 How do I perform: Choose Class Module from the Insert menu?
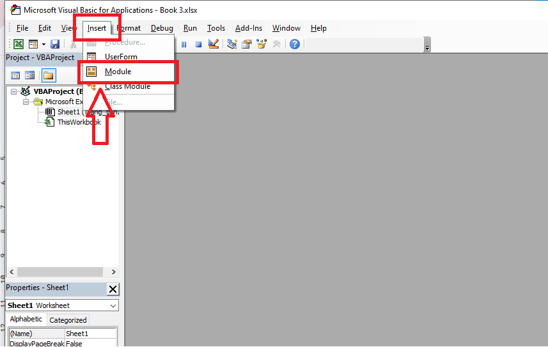point(129,86)
